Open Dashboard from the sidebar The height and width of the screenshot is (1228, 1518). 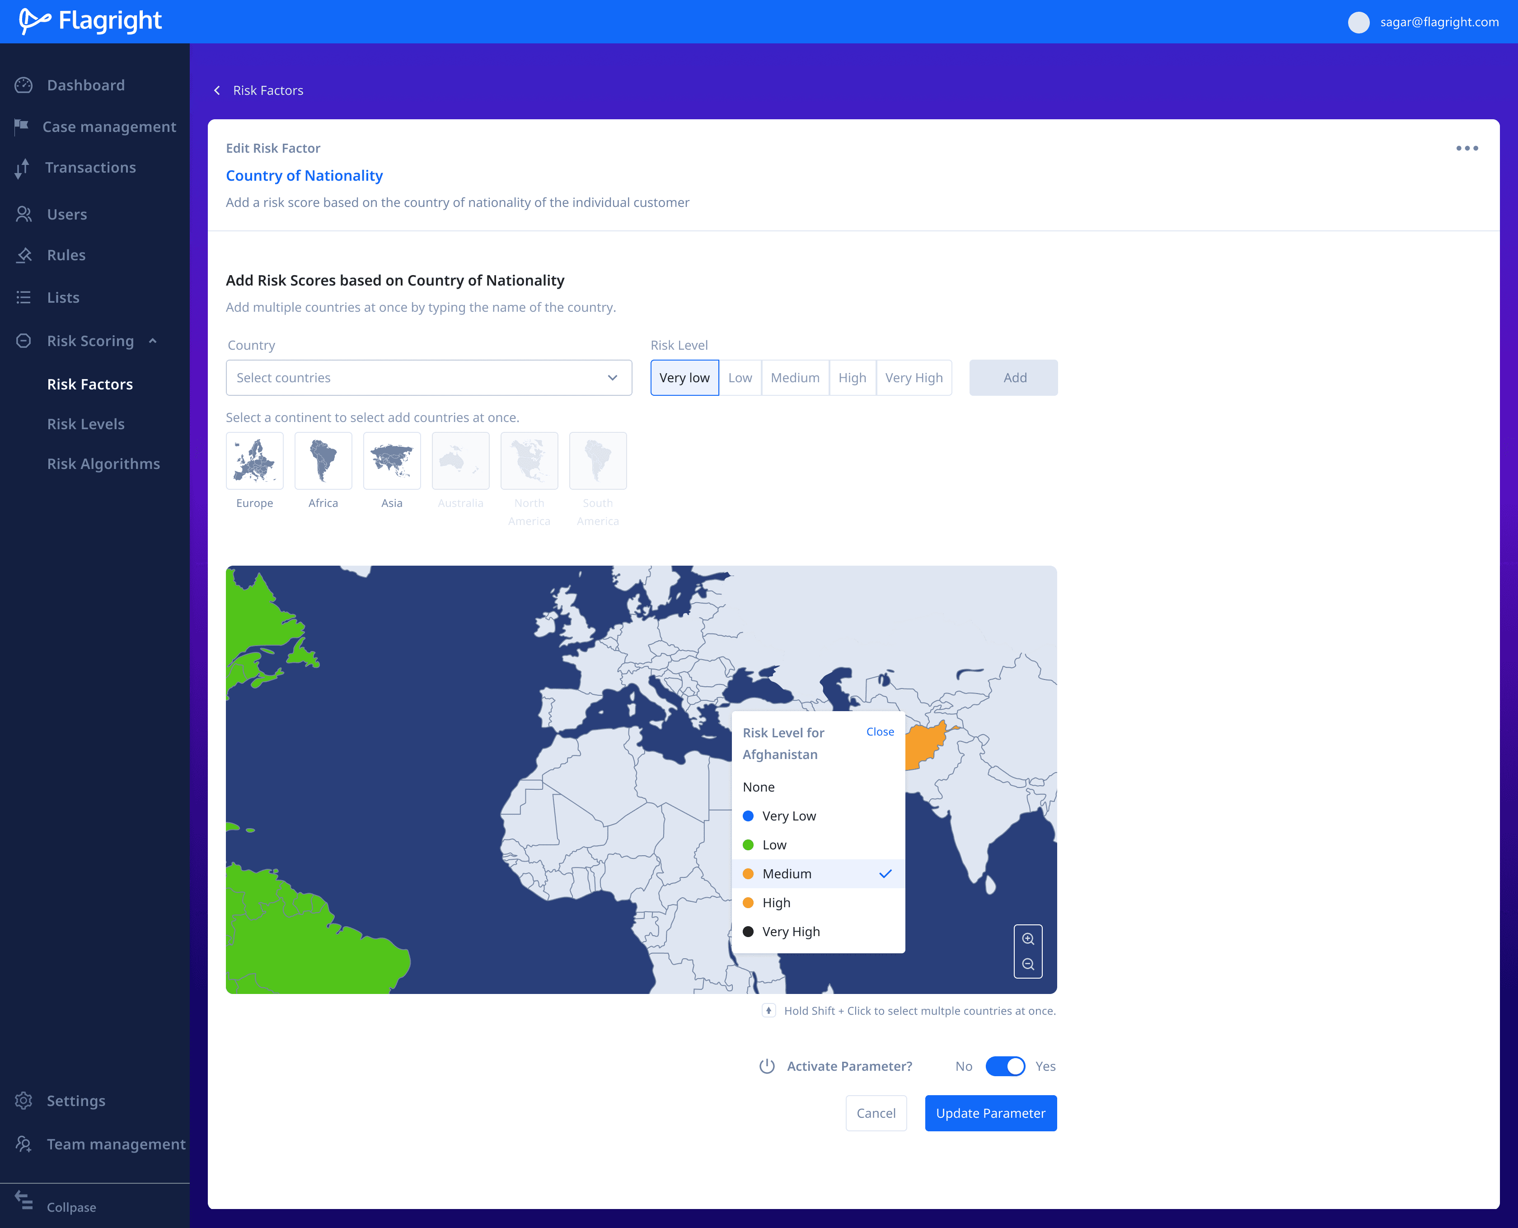[85, 85]
